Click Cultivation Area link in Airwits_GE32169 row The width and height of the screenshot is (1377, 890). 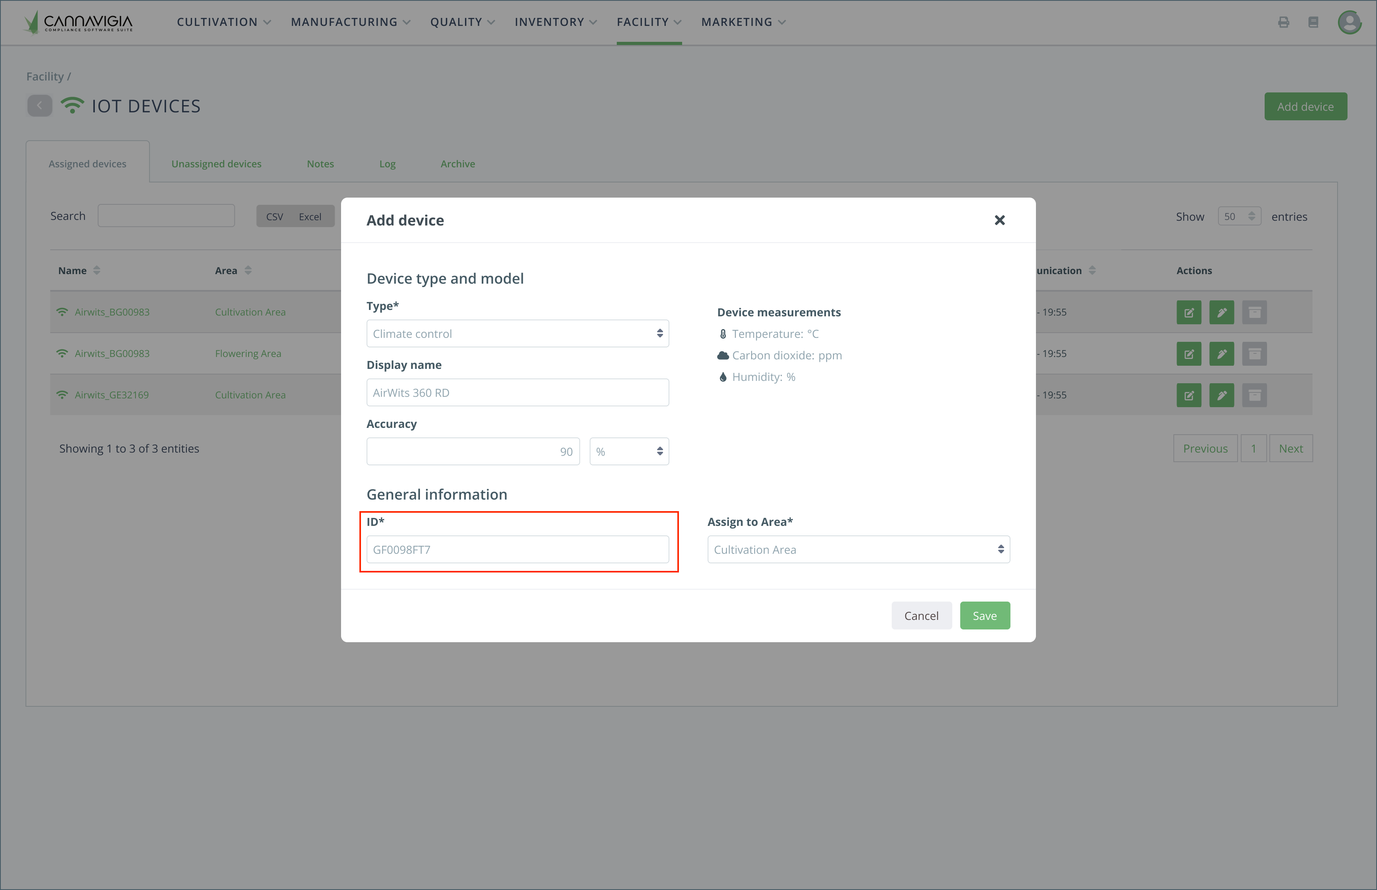pyautogui.click(x=250, y=395)
